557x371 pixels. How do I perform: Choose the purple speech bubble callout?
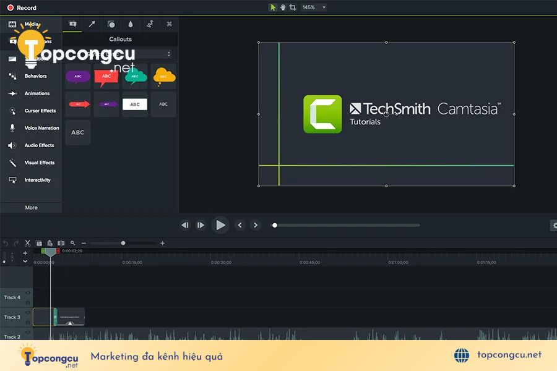tap(78, 76)
